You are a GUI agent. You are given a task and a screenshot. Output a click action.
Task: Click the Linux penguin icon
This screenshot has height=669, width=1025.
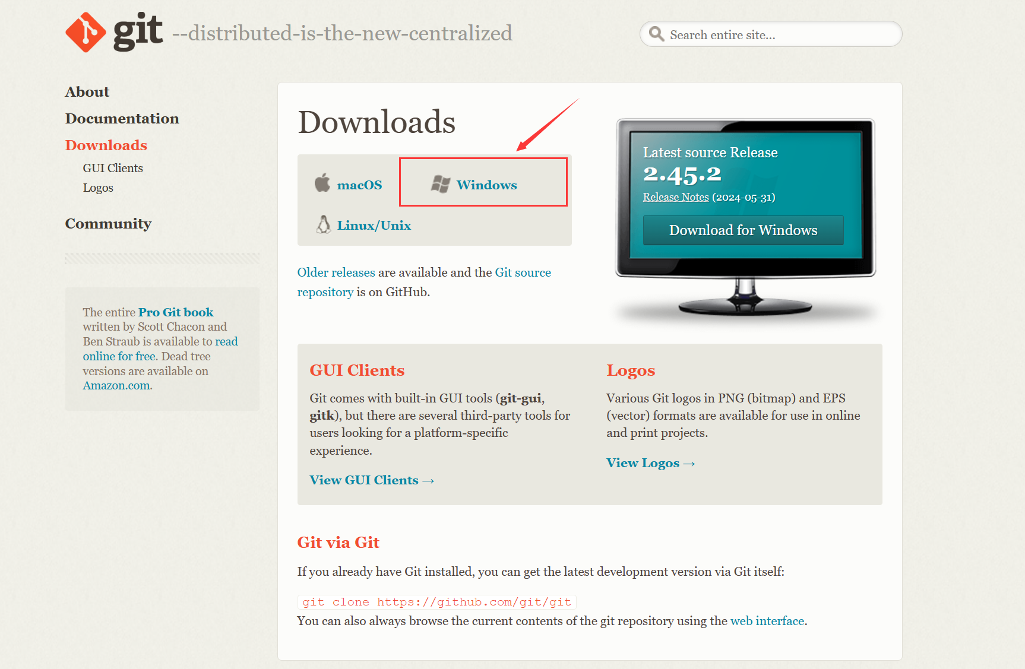pyautogui.click(x=323, y=224)
